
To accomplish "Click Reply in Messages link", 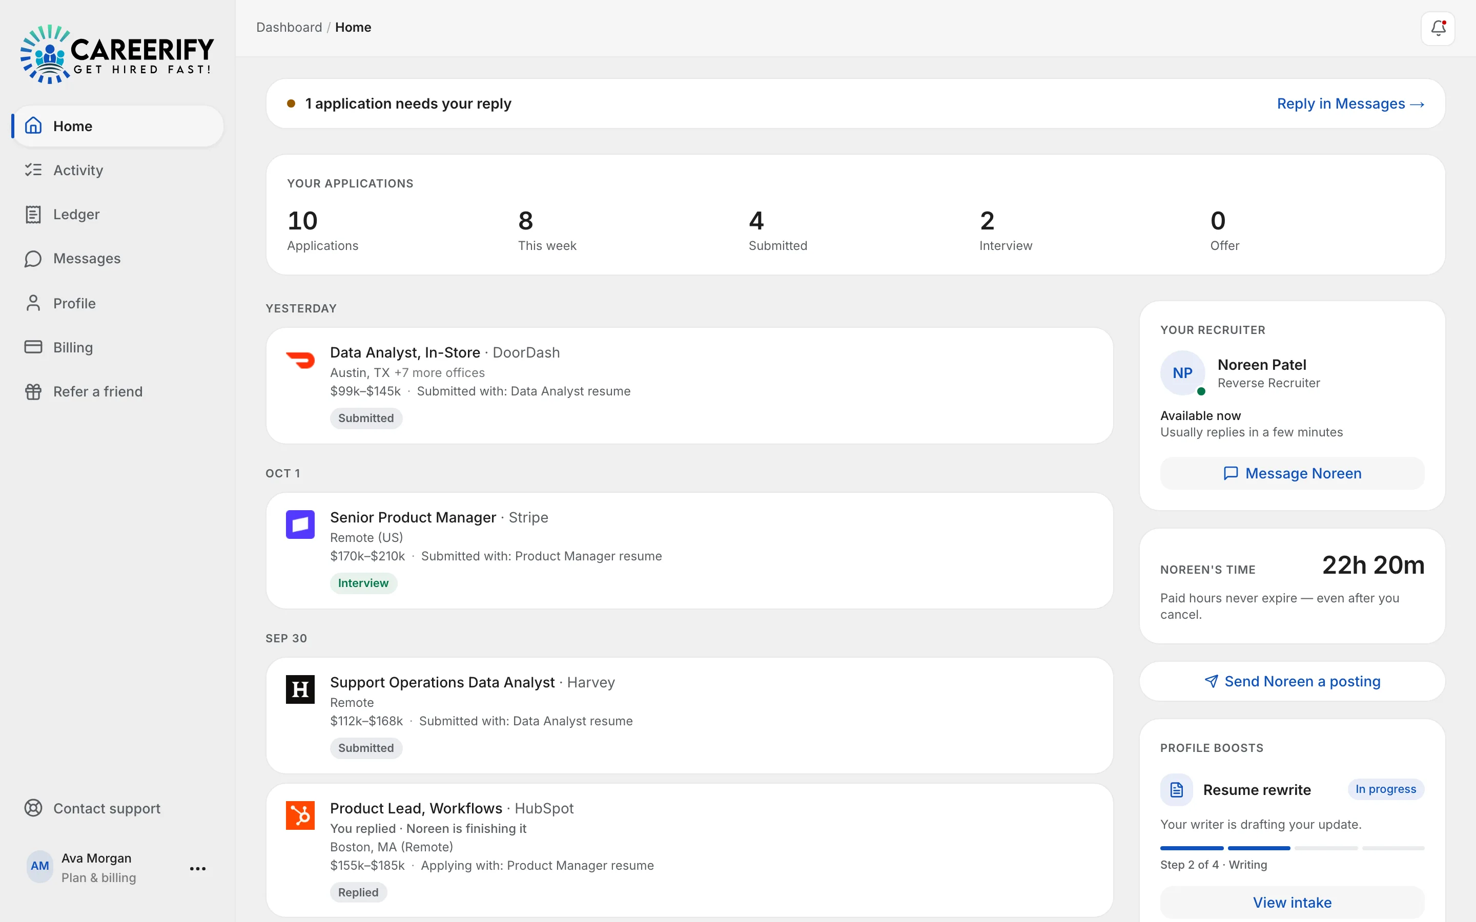I will pos(1350,103).
